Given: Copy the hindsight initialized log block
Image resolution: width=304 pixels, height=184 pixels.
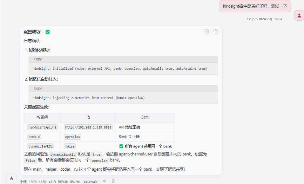Looking at the screenshot, I should coord(37,59).
